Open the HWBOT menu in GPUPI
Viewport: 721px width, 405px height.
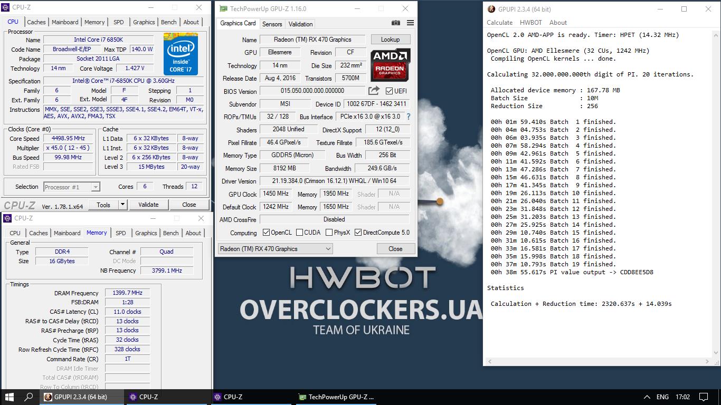[531, 23]
